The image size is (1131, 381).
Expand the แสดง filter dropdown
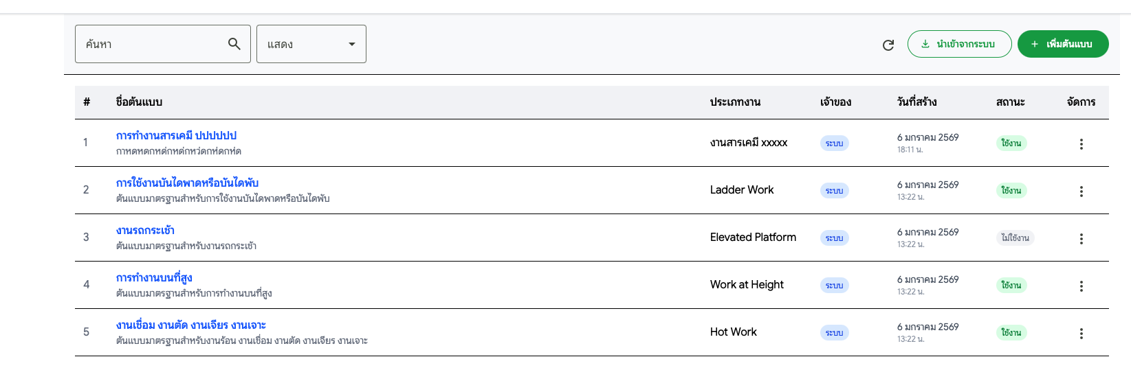(x=311, y=44)
